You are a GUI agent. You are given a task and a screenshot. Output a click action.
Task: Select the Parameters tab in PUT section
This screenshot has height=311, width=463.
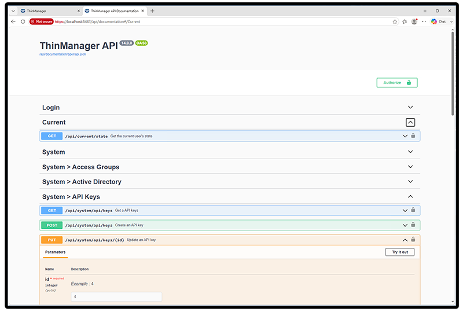(x=55, y=252)
